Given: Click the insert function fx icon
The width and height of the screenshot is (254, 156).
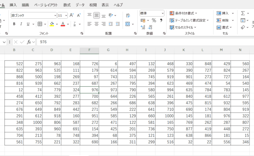Looking at the screenshot, I should point(29,42).
